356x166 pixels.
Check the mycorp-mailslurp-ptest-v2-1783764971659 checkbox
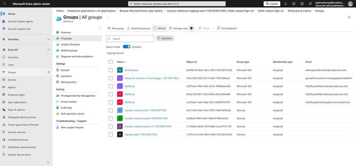pyautogui.click(x=111, y=126)
